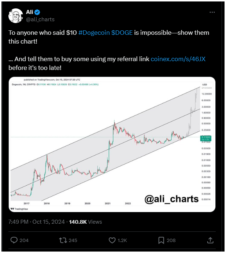Enlarge the Dogecoin chart image
Viewport: 226px width, 253px height.
pyautogui.click(x=112, y=144)
